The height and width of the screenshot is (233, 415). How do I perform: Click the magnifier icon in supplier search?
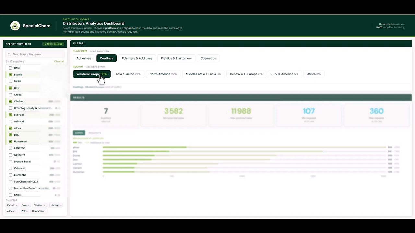(9, 54)
